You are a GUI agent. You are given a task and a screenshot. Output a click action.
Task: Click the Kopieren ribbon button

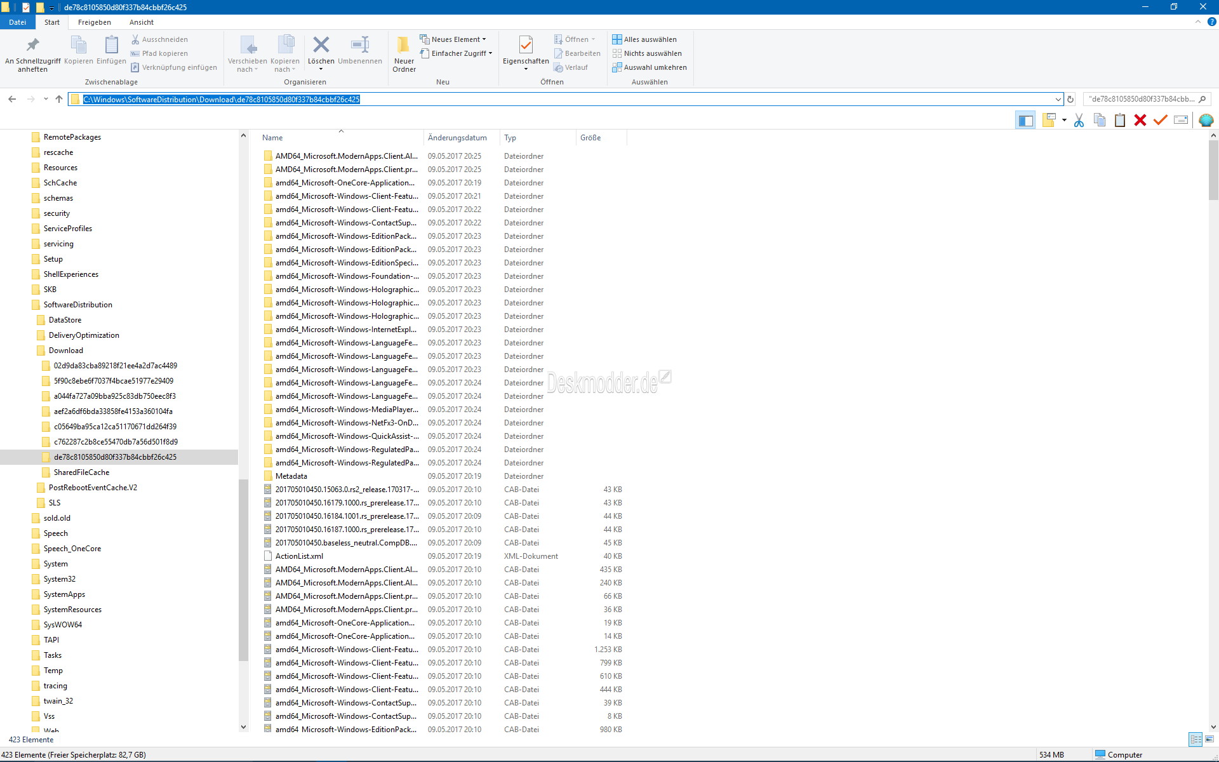point(78,51)
